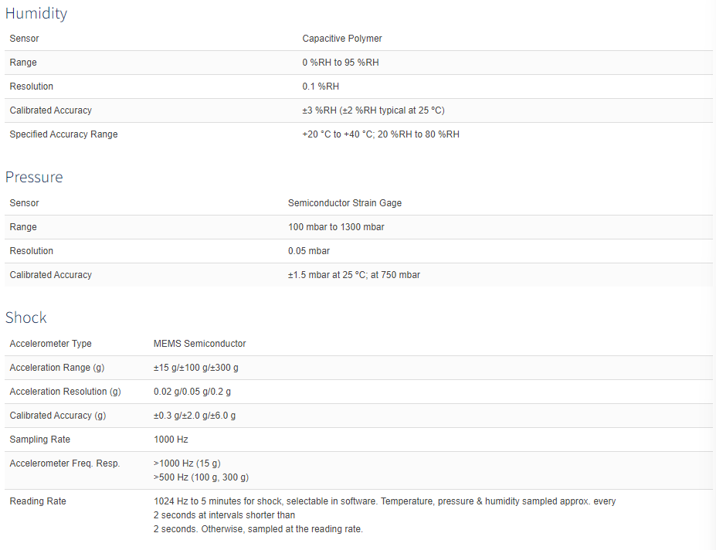Select the humidity Calibrated Accuracy label

[x=51, y=110]
